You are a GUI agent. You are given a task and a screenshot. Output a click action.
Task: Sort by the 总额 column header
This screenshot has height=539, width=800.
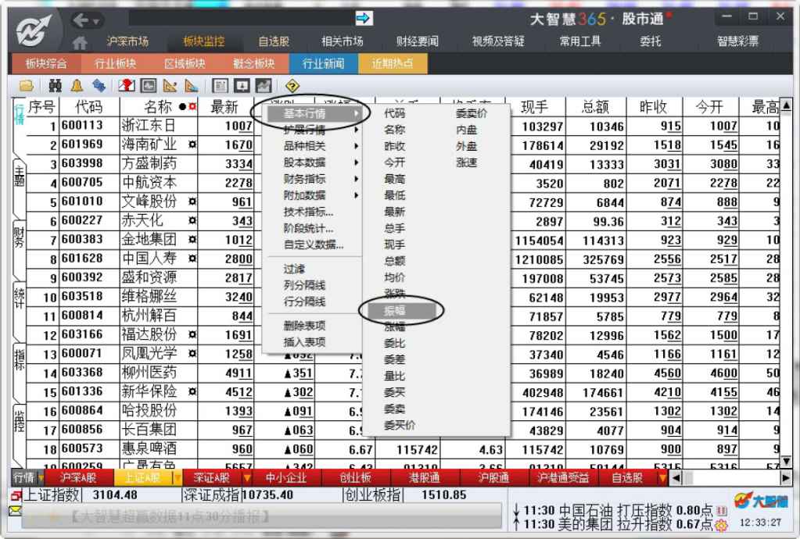click(x=595, y=107)
